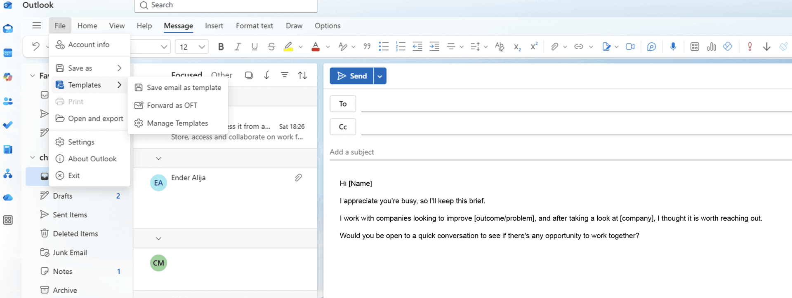Insert a poll from the toolbar
Image resolution: width=792 pixels, height=298 pixels.
(x=712, y=47)
